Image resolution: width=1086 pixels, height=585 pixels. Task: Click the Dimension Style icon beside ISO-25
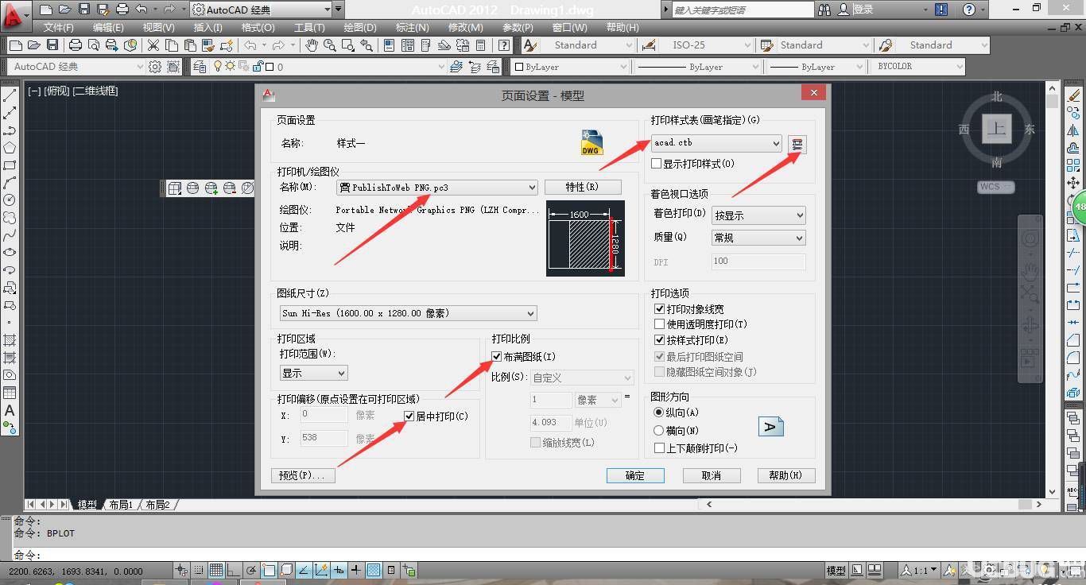pyautogui.click(x=649, y=45)
